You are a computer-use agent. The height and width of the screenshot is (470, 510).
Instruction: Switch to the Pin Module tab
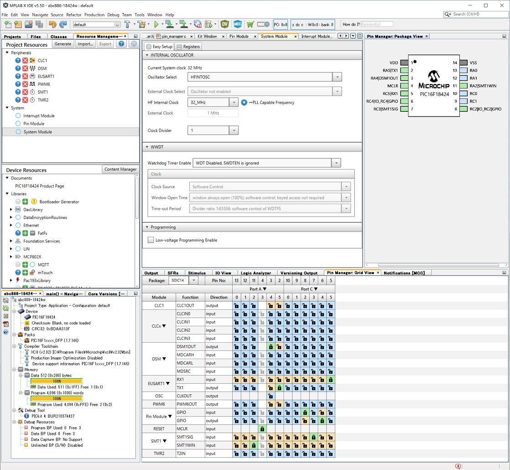(239, 37)
